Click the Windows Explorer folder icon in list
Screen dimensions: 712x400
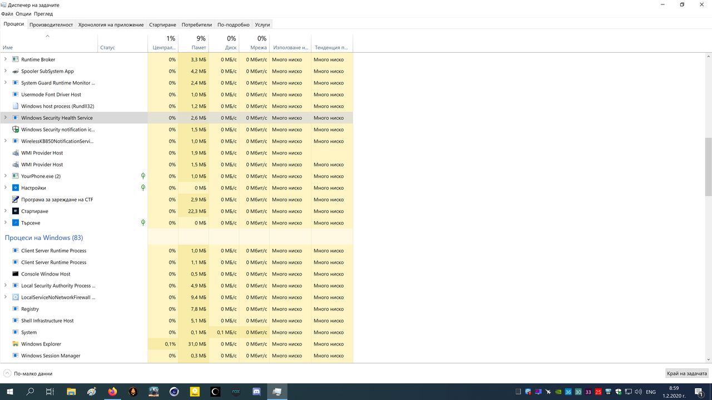[x=16, y=344]
